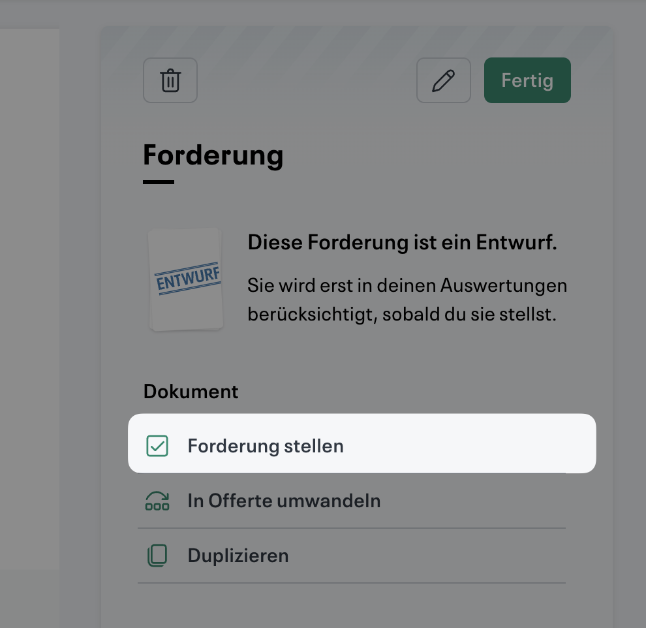Click the Dokument section label
Viewport: 646px width, 628px height.
[191, 391]
